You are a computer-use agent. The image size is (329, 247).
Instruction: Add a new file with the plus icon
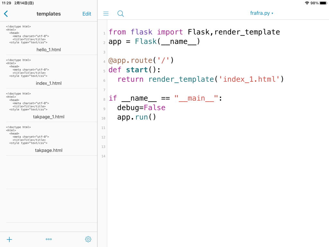click(x=9, y=239)
